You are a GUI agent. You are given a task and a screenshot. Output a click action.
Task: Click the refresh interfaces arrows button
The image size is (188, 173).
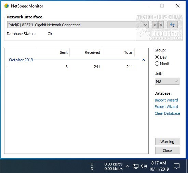coord(173,25)
